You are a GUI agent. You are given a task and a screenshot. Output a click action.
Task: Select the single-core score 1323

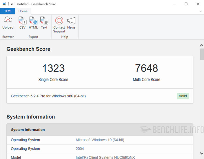(53, 68)
